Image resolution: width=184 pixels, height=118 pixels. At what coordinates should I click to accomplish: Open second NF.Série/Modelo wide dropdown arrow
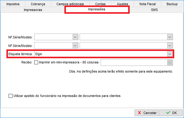(x=170, y=45)
